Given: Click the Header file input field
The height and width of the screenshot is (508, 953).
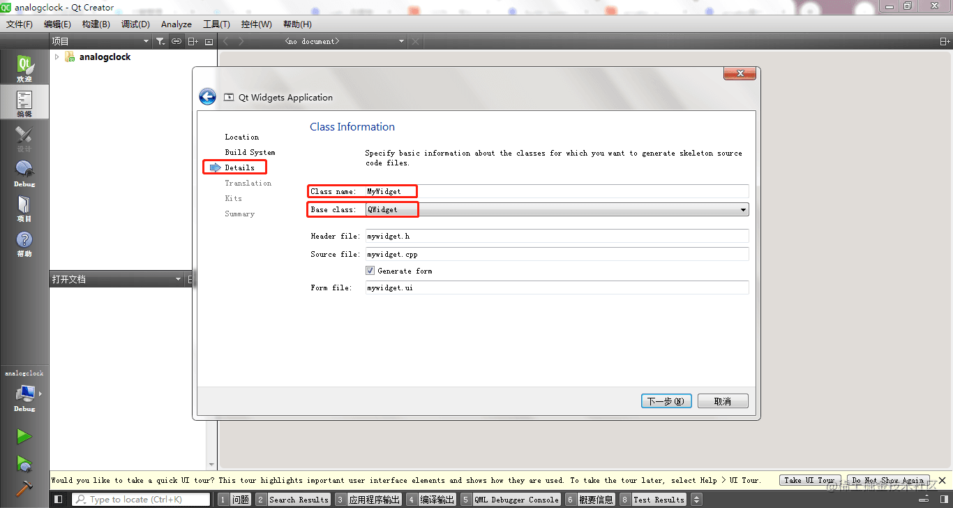Looking at the screenshot, I should 557,236.
